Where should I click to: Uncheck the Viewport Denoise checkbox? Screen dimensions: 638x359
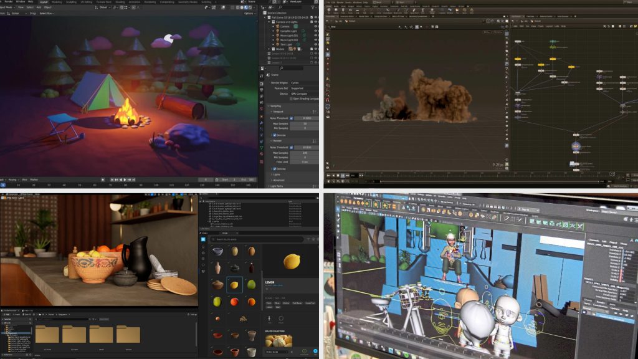point(274,135)
